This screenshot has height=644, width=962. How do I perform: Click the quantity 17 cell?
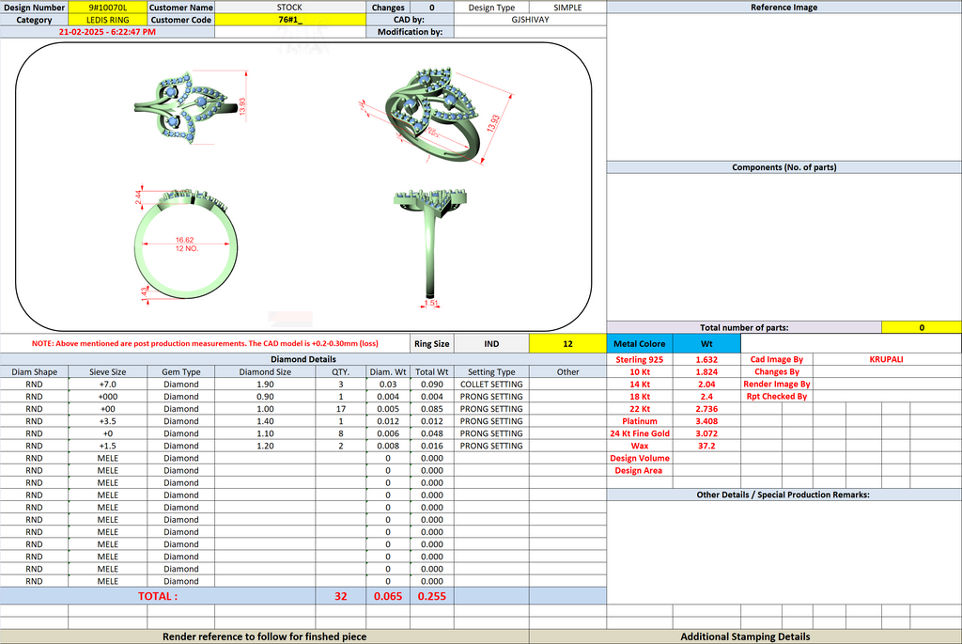tap(340, 409)
